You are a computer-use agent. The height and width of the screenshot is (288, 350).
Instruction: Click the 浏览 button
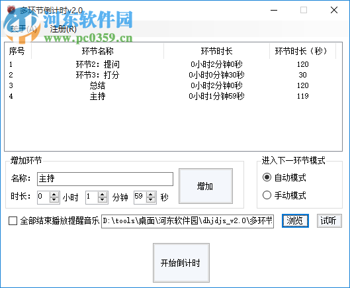(295, 220)
